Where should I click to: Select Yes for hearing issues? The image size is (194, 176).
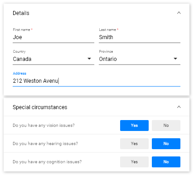(x=134, y=144)
